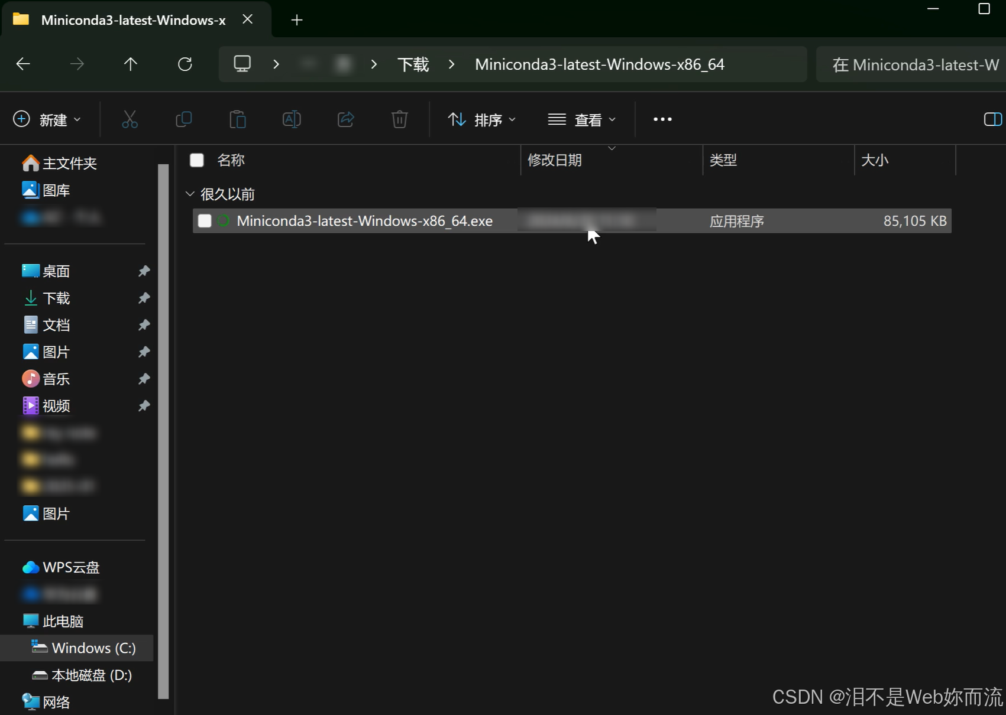Expand chevron after computer icon in path
The image size is (1006, 715).
[x=276, y=64]
